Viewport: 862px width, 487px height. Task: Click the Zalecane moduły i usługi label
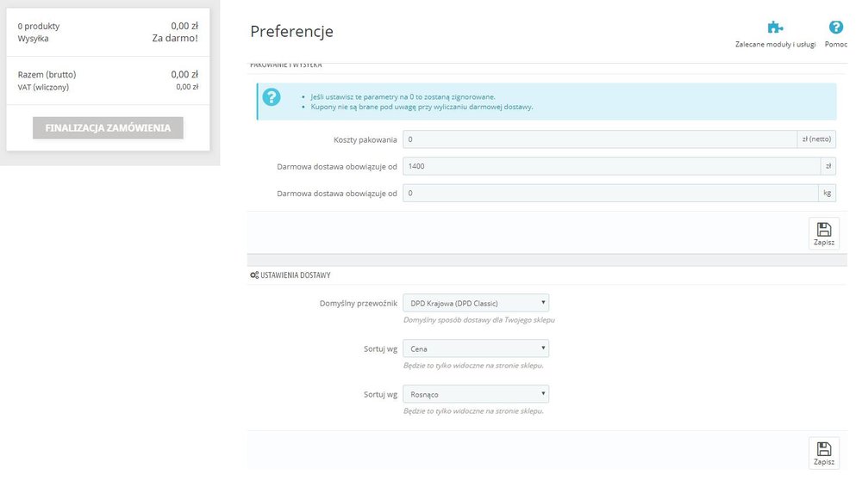click(775, 44)
